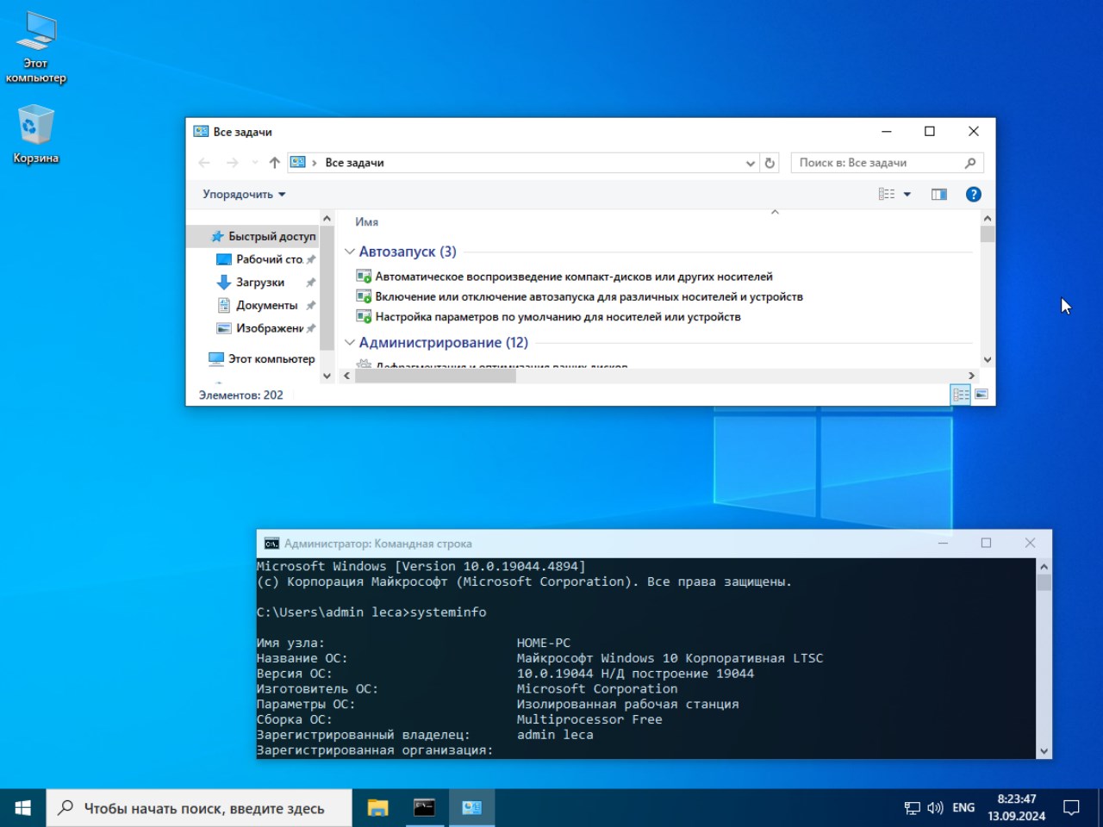
Task: Open recent locations dropdown arrow
Action: pyautogui.click(x=254, y=163)
